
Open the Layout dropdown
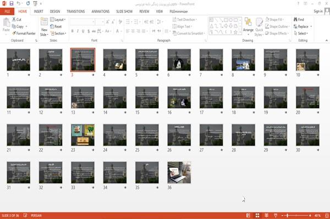click(x=58, y=20)
